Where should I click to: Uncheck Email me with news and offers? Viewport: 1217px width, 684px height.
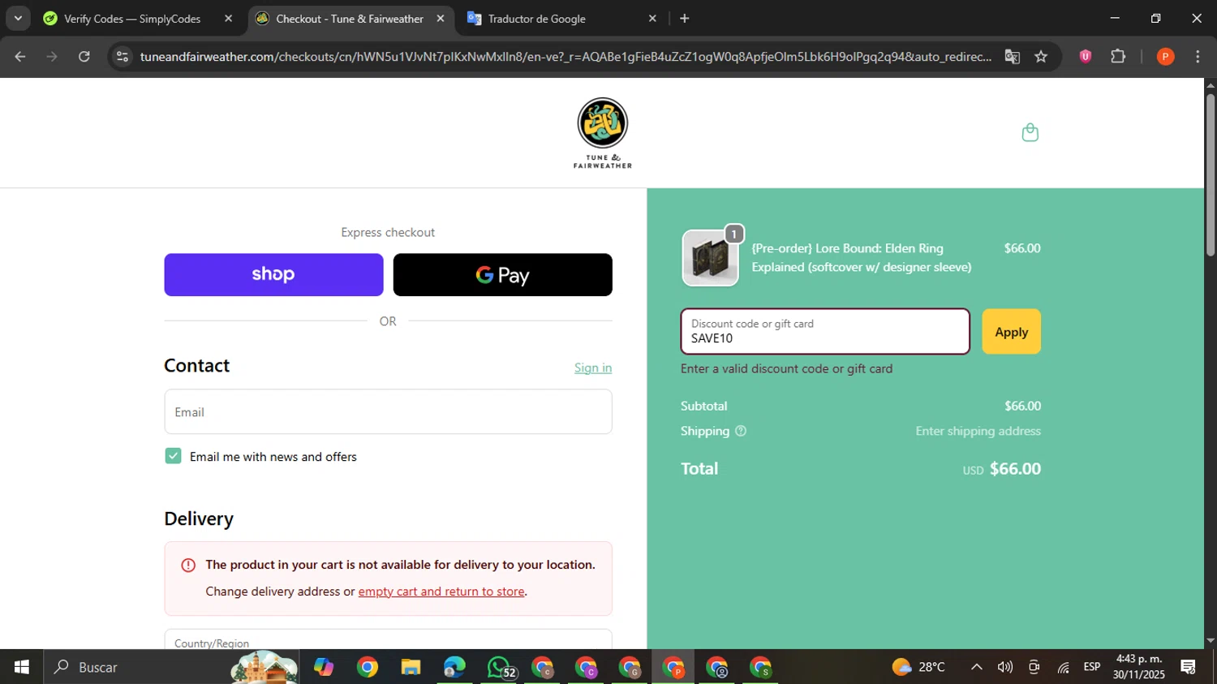173,456
